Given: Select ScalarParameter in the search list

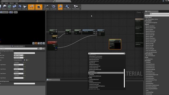Looking at the screenshot, I should click(106, 73).
